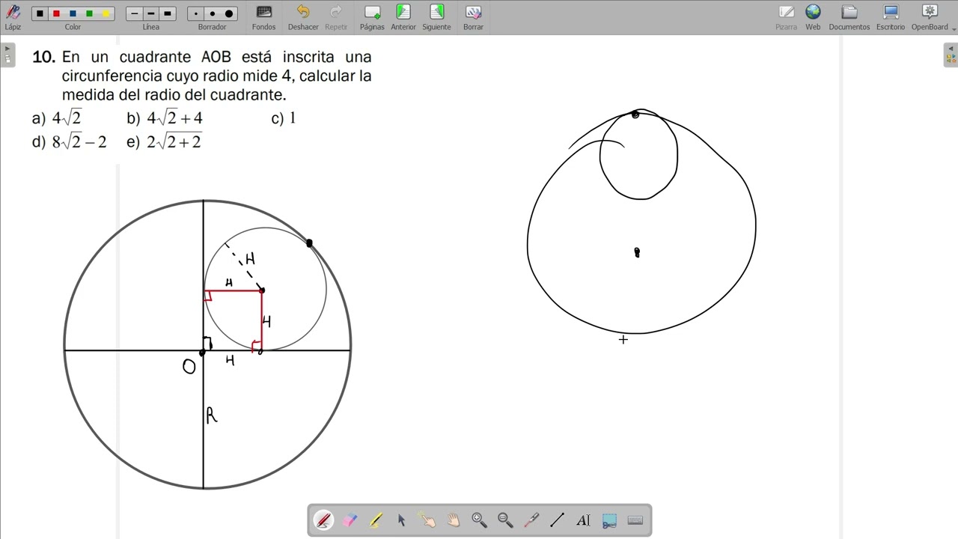Select the green pen color
958x539 pixels.
(x=89, y=13)
